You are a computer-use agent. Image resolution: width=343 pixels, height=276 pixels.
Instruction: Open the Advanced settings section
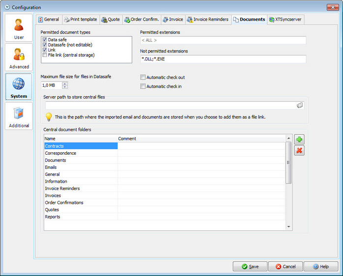(x=19, y=57)
